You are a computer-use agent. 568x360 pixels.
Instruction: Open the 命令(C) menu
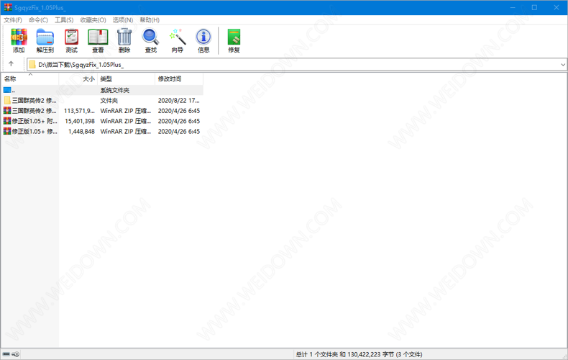(38, 20)
